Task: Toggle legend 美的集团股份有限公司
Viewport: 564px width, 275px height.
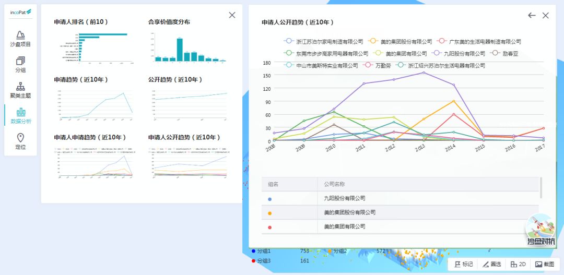Action: coord(401,41)
